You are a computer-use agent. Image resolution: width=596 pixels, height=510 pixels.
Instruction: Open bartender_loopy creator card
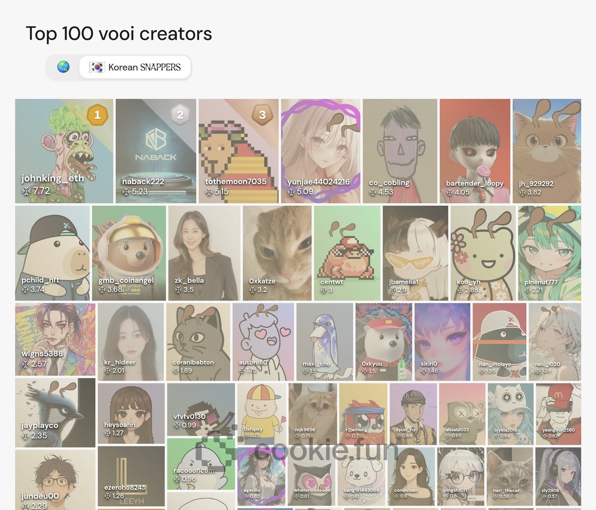pyautogui.click(x=474, y=151)
